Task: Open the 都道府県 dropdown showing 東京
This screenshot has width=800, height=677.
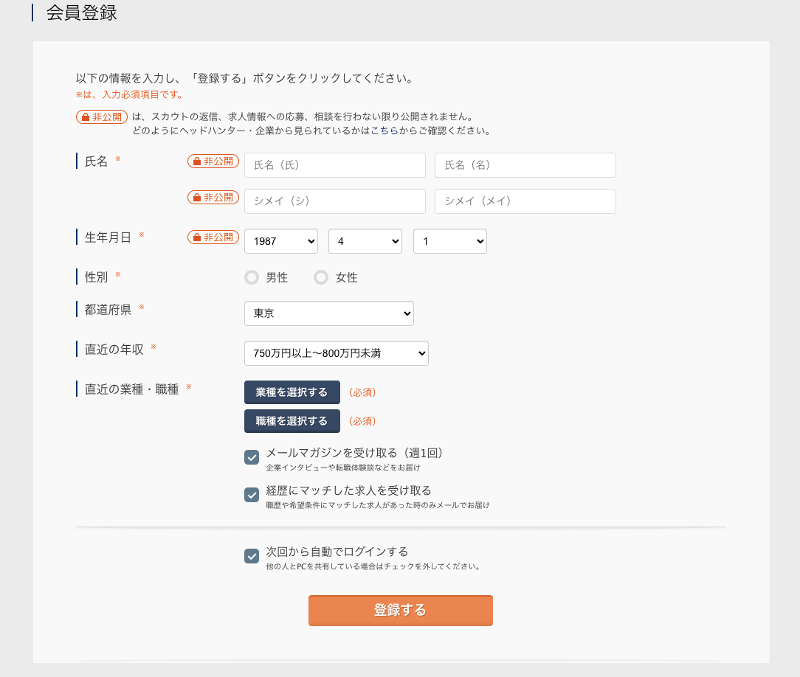Action: 329,313
